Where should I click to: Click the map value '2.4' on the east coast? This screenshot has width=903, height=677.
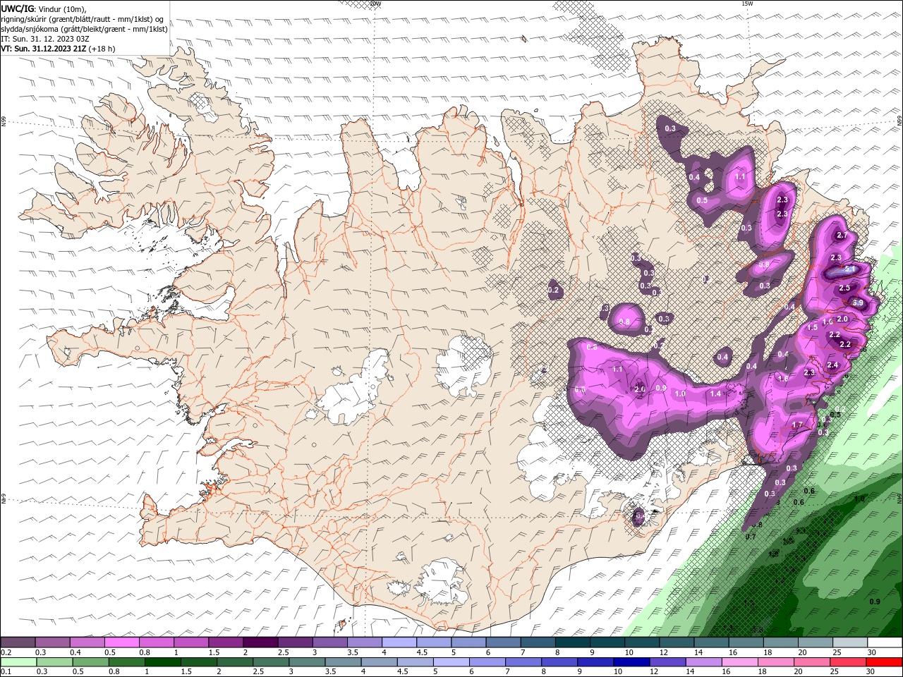tap(832, 365)
